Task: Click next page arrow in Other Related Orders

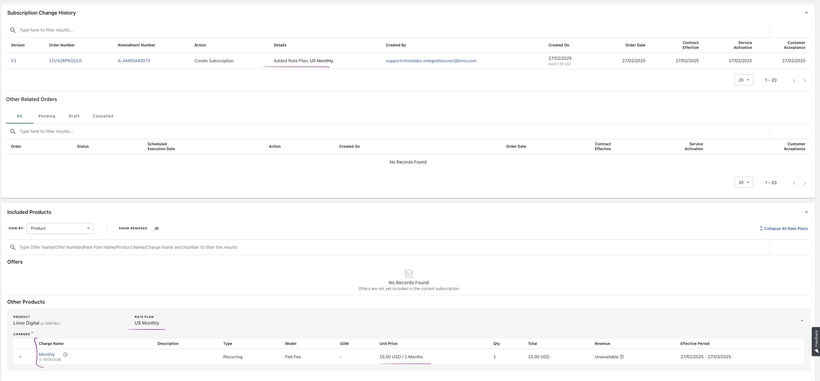Action: 805,183
